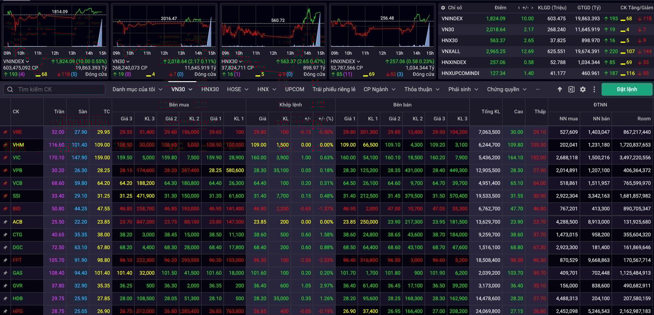
Task: Switch to the HNX30 tab
Action: (x=210, y=89)
